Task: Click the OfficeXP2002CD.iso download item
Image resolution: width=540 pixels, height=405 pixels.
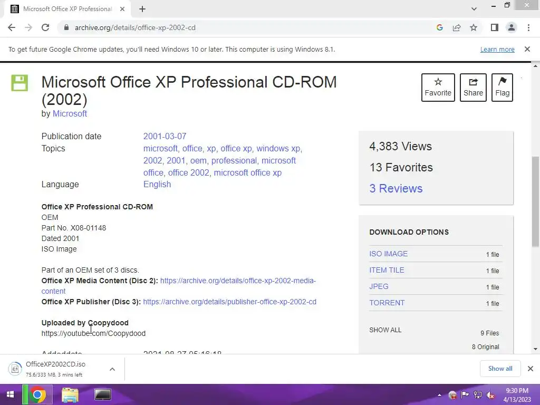Action: pyautogui.click(x=55, y=369)
